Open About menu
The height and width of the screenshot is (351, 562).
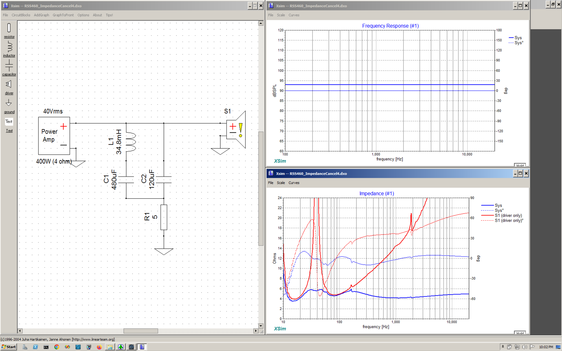pos(97,15)
